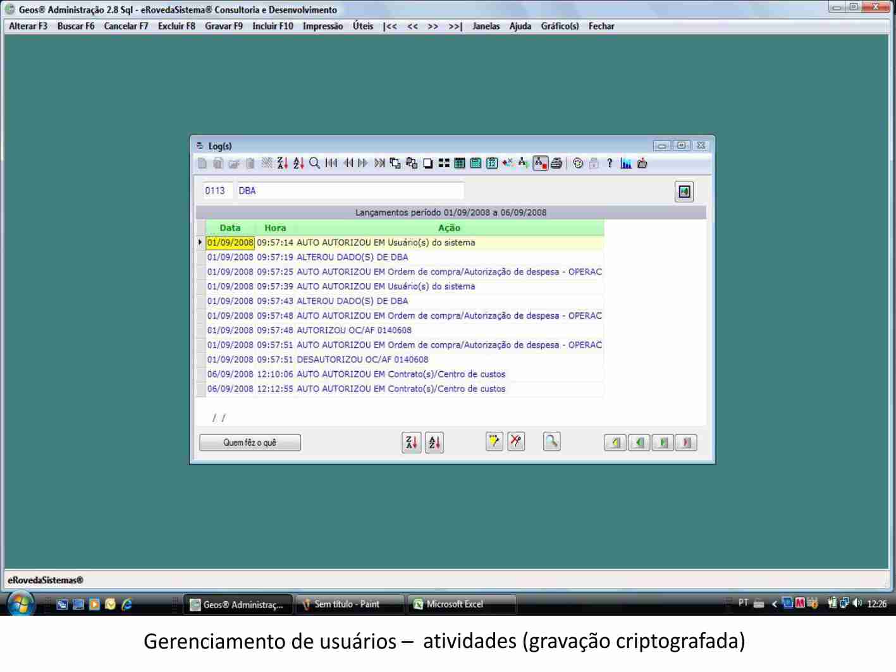Screen dimensions: 896x672
Task: Click the Data column header
Action: [230, 228]
